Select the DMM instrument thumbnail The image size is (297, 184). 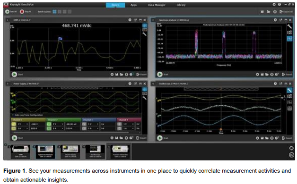click(20, 151)
